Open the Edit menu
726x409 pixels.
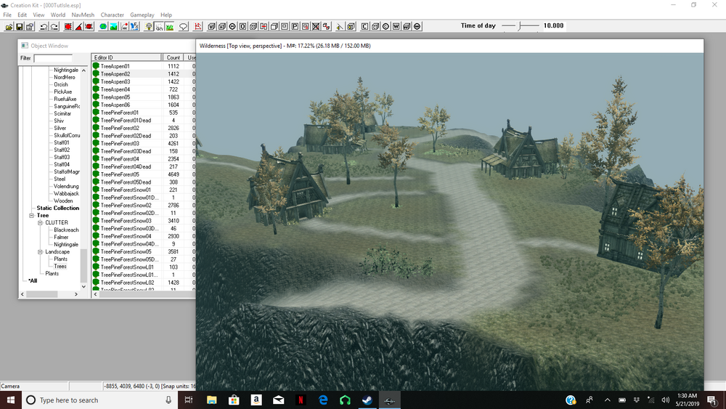pos(23,15)
